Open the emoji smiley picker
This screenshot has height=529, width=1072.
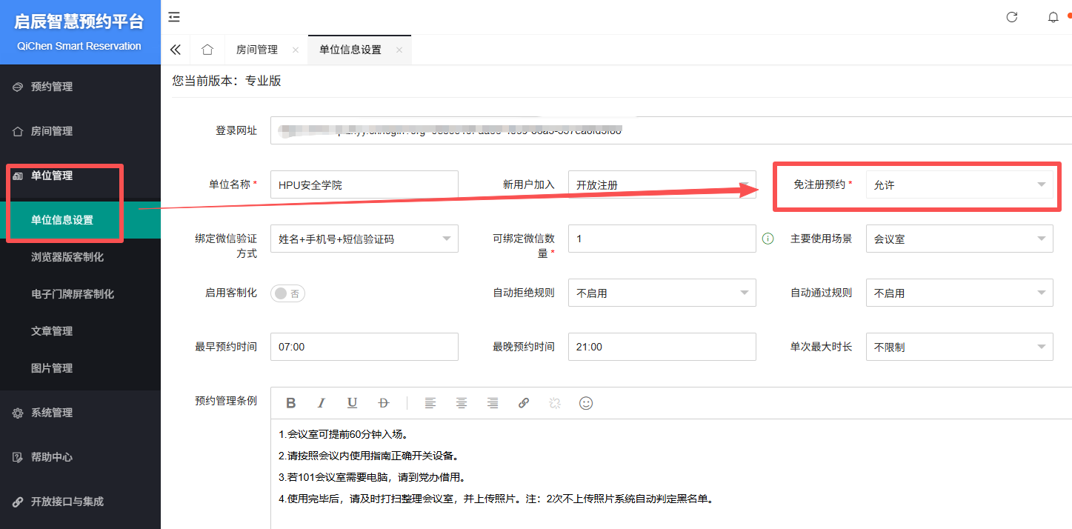586,403
